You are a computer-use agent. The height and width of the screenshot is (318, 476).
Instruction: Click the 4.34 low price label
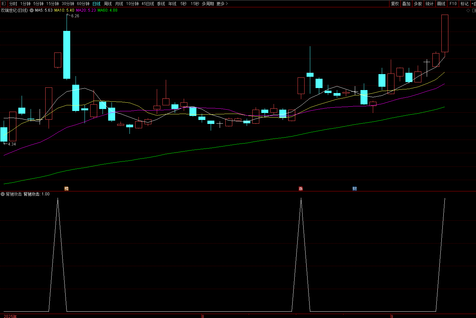tap(12, 144)
